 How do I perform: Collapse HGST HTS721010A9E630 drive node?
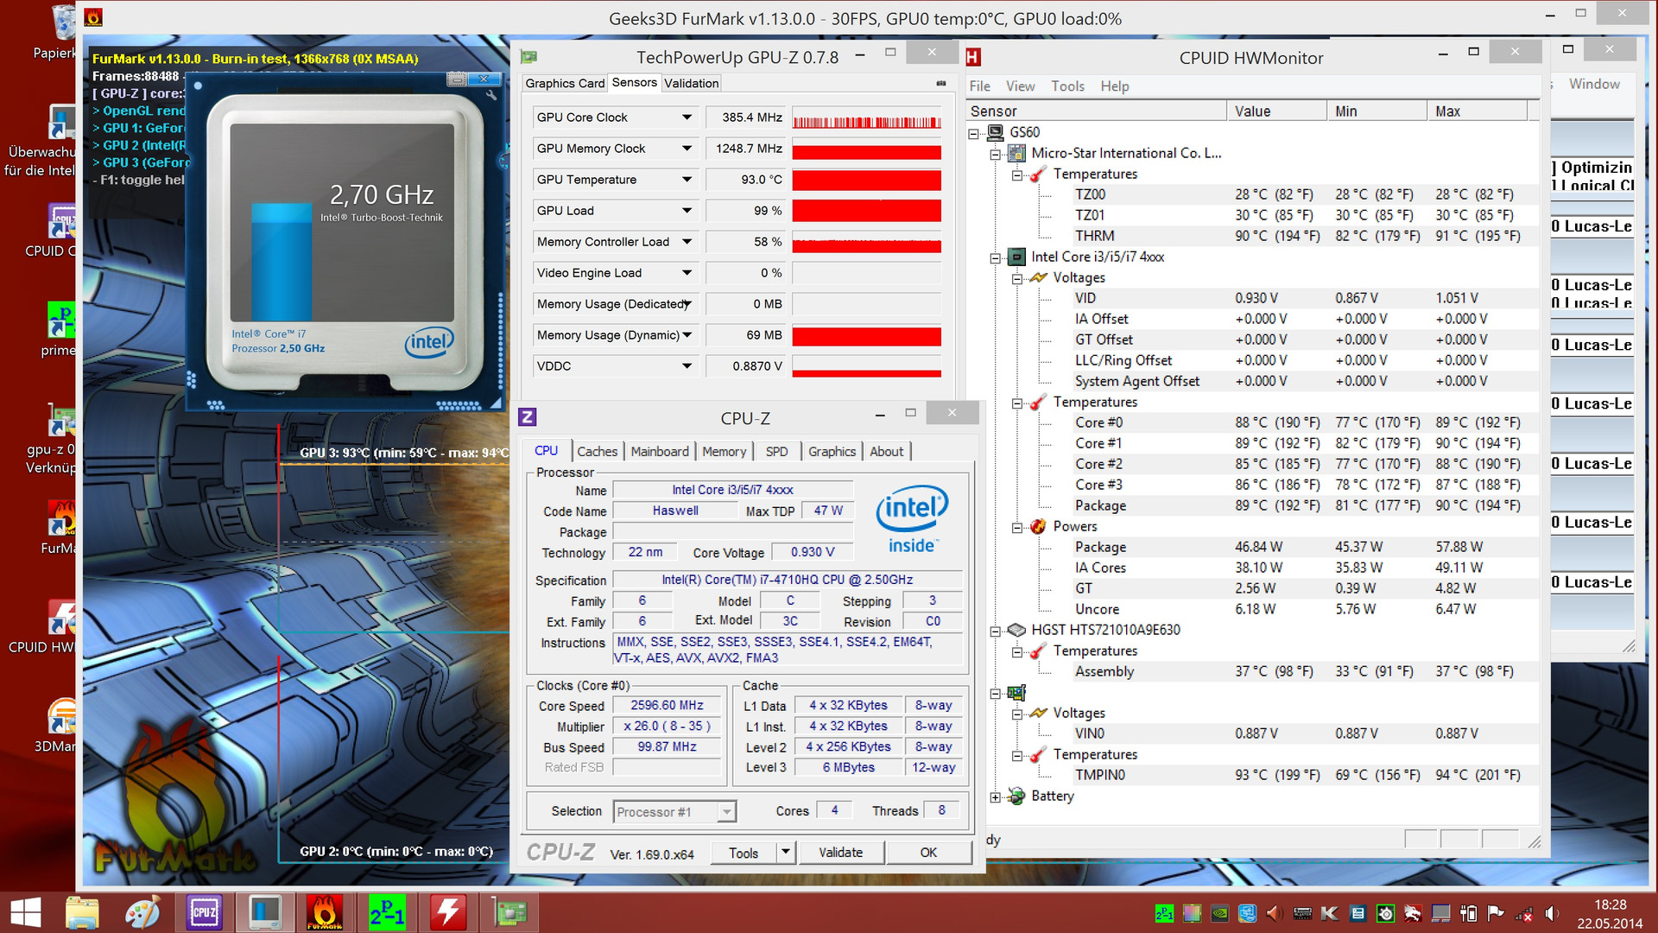996,631
